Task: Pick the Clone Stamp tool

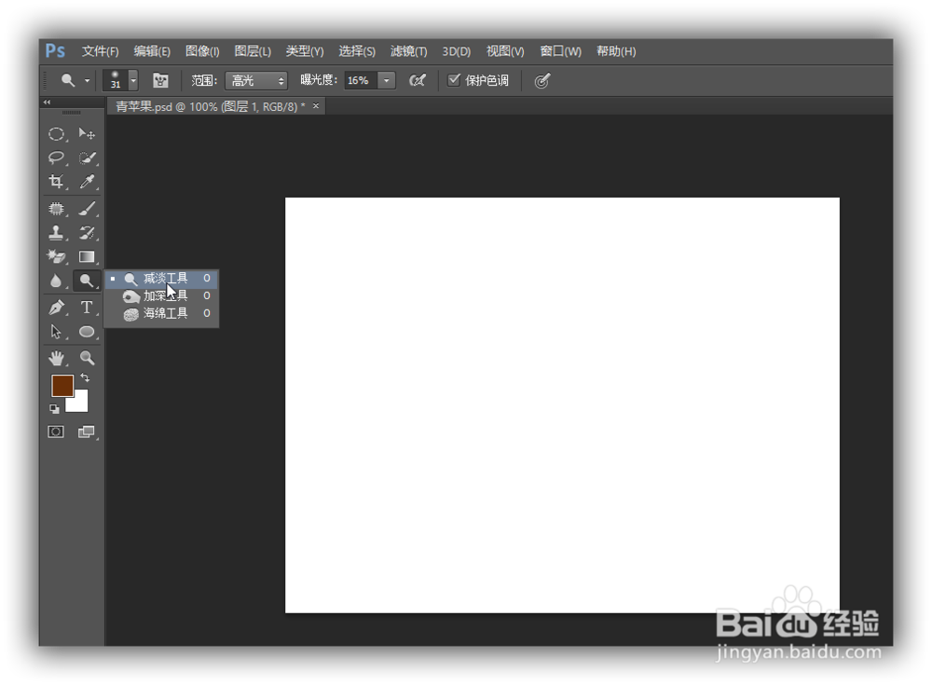Action: pos(56,232)
